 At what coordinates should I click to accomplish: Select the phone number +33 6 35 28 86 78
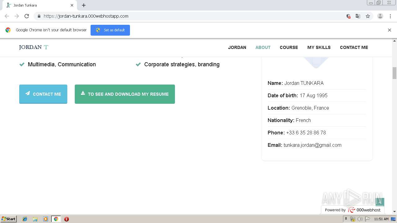pyautogui.click(x=306, y=133)
